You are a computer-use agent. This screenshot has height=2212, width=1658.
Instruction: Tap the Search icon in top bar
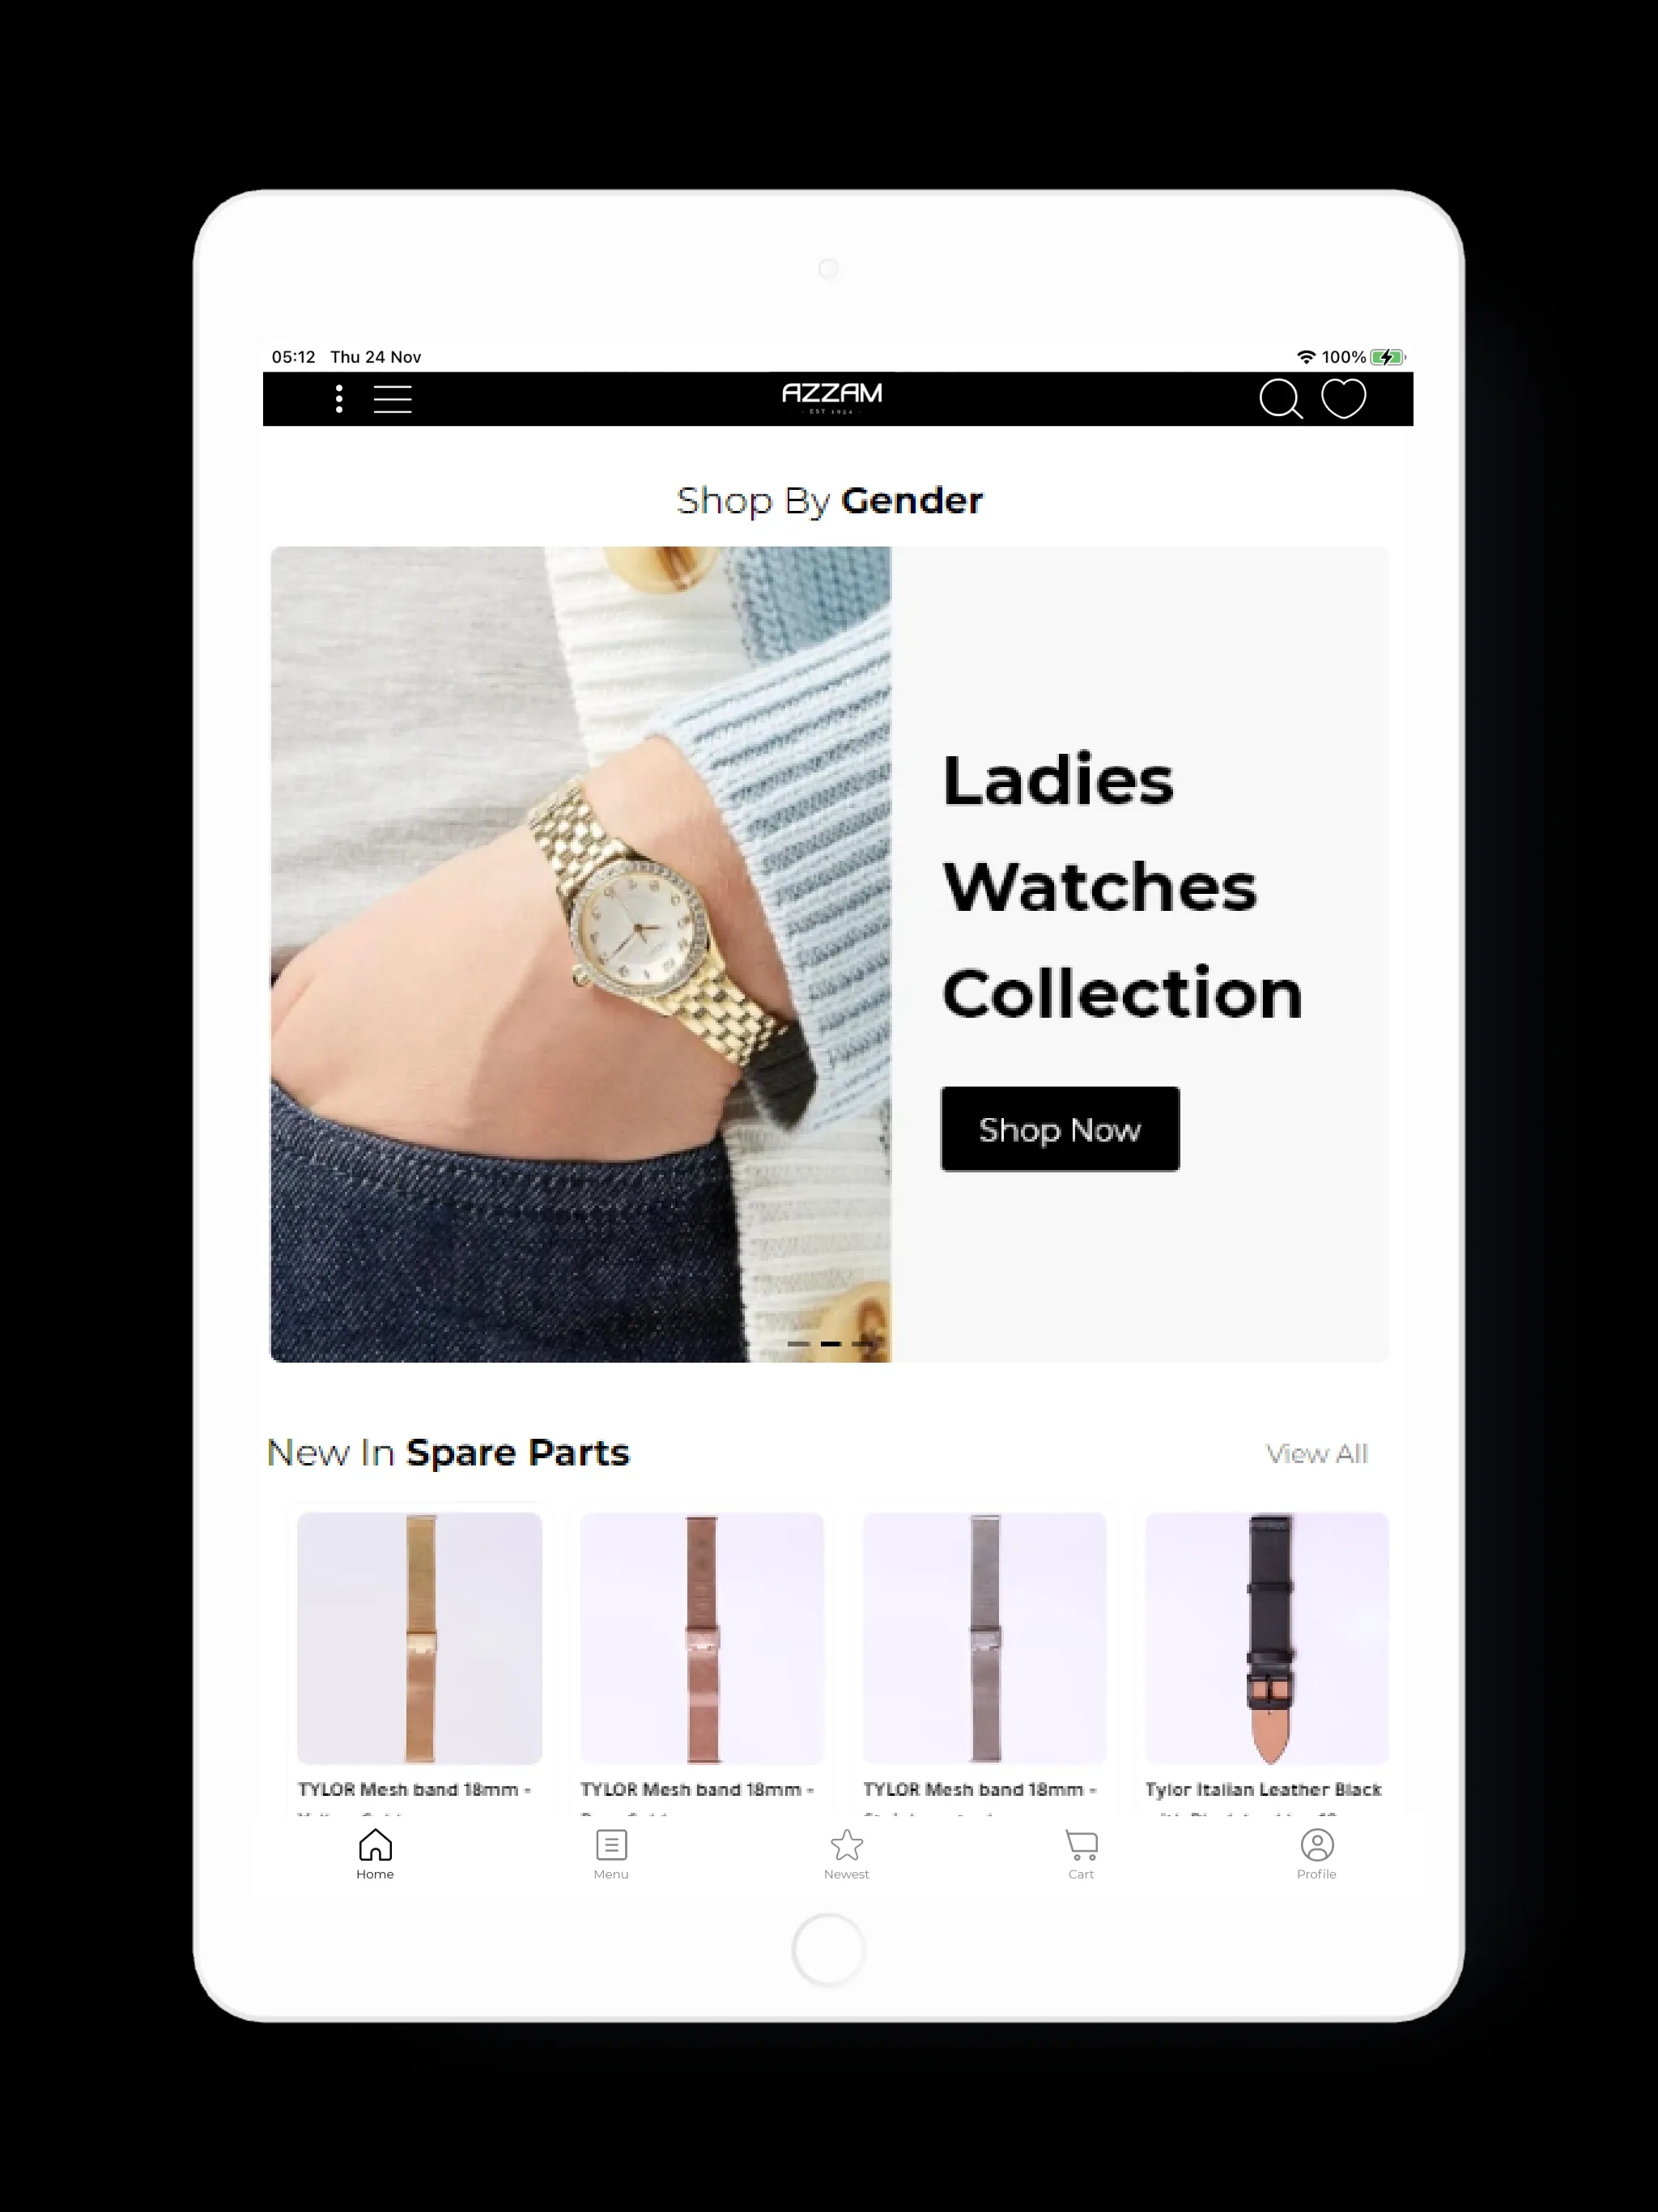1280,397
